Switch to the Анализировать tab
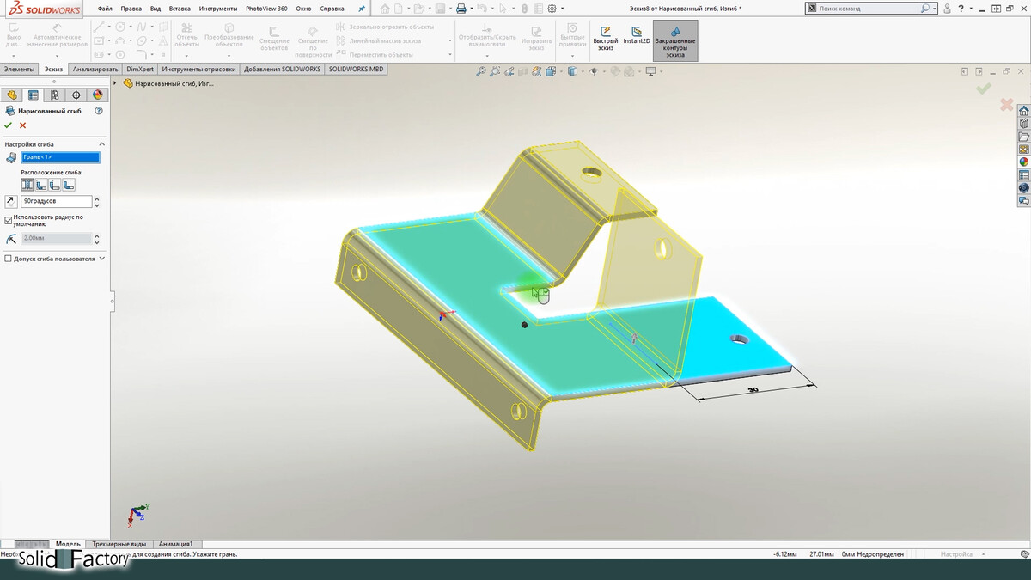The image size is (1031, 580). (95, 69)
